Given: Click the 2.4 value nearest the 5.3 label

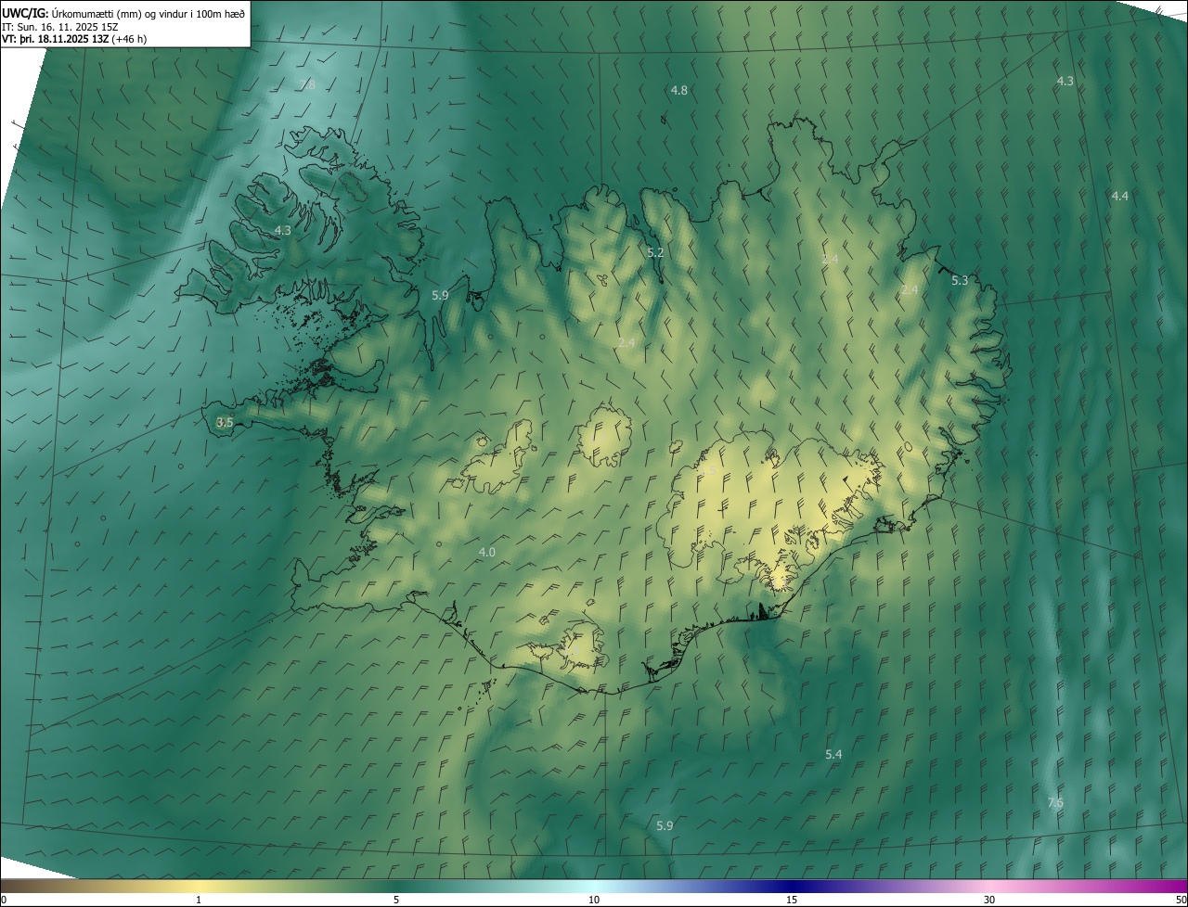Looking at the screenshot, I should [x=910, y=289].
